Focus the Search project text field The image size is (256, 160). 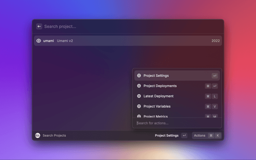pos(120,26)
